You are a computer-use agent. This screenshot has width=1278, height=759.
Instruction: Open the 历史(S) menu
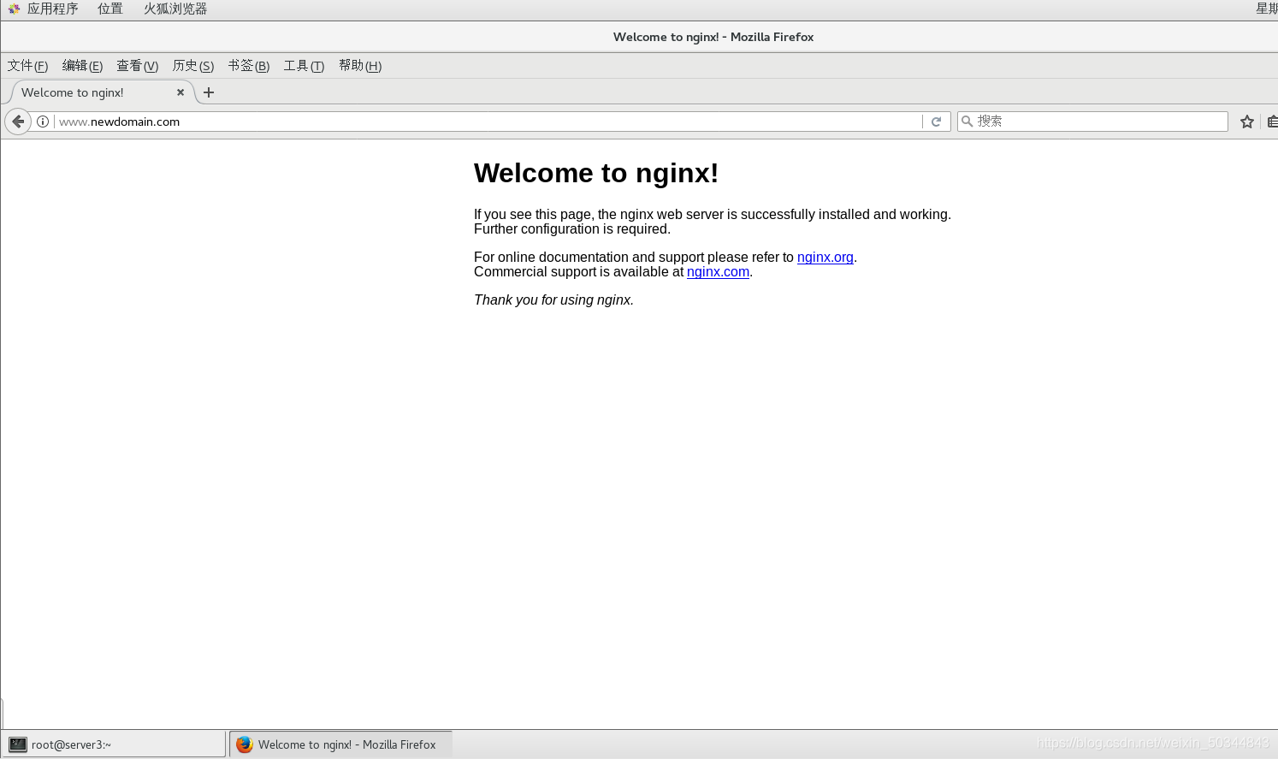click(x=193, y=66)
